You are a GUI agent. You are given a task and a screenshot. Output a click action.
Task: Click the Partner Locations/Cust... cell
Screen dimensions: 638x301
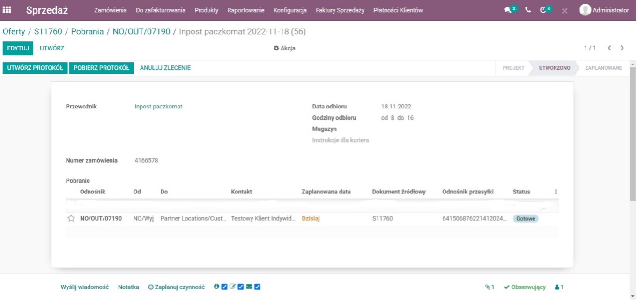(193, 218)
